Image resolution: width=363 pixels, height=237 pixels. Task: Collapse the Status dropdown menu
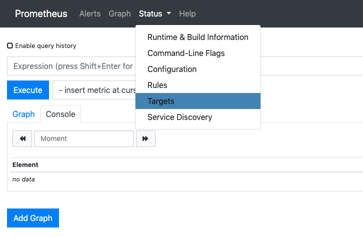(154, 14)
